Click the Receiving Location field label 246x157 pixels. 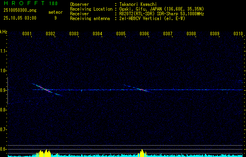tap(91, 9)
